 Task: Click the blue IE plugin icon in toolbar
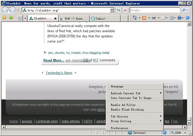[188, 18]
